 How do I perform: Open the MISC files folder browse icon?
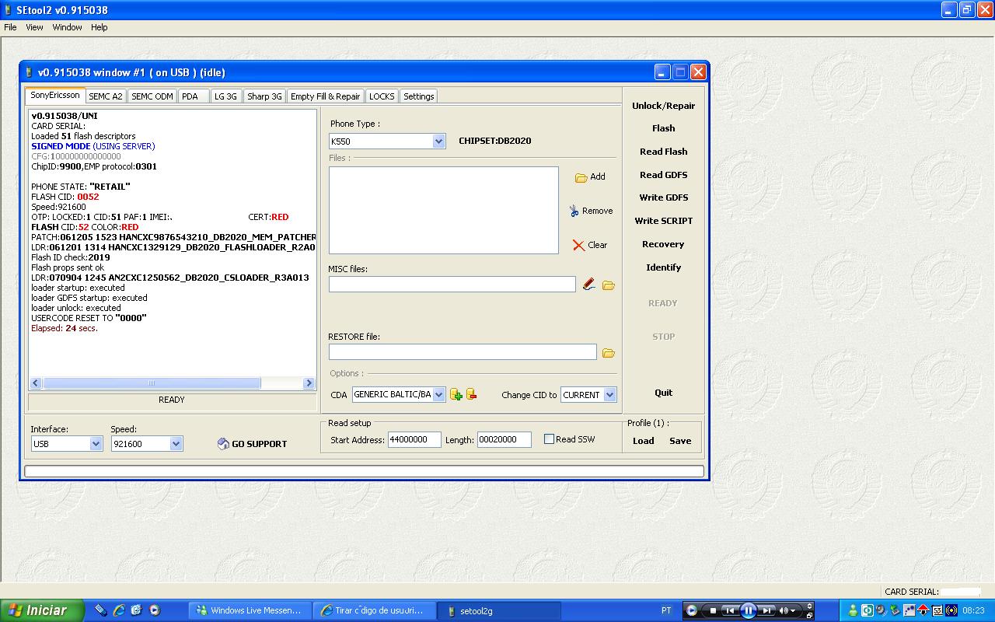click(x=609, y=285)
